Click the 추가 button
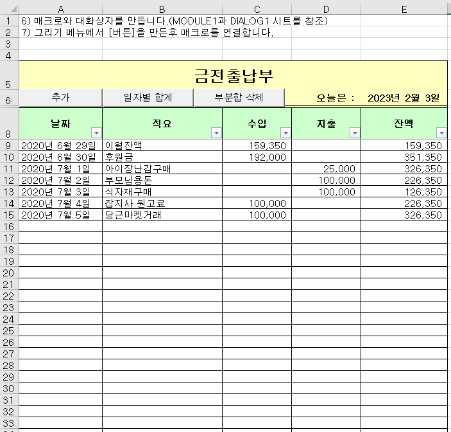Viewport: 451px width, 432px height. point(61,98)
